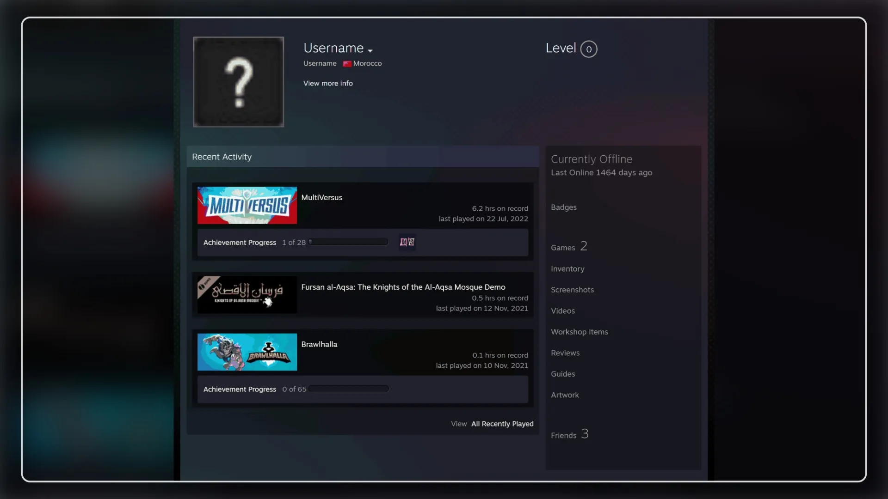Open the Fursan al-Aqsa demo banner
Viewport: 888px width, 499px height.
point(247,295)
